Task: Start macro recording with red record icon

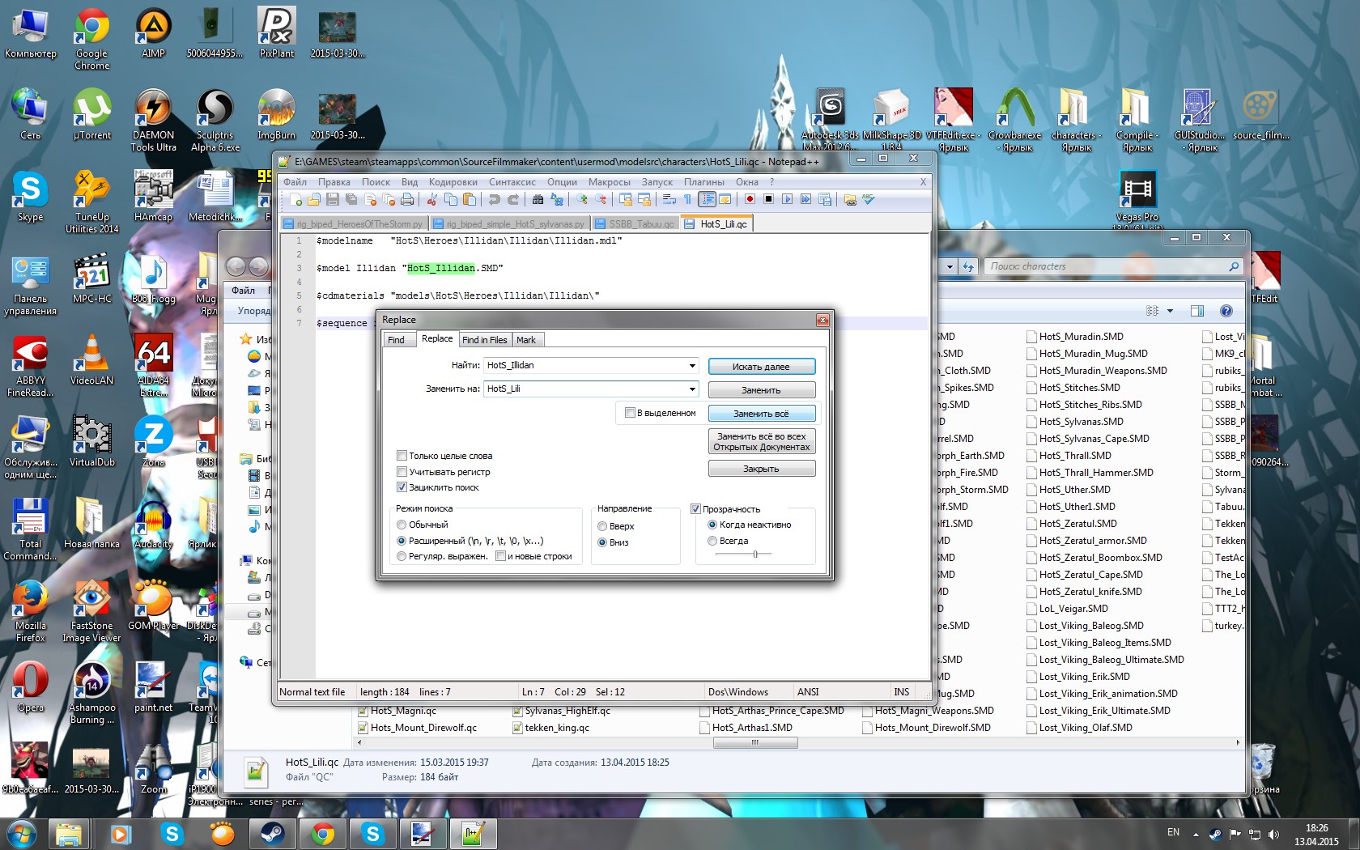Action: 750,199
